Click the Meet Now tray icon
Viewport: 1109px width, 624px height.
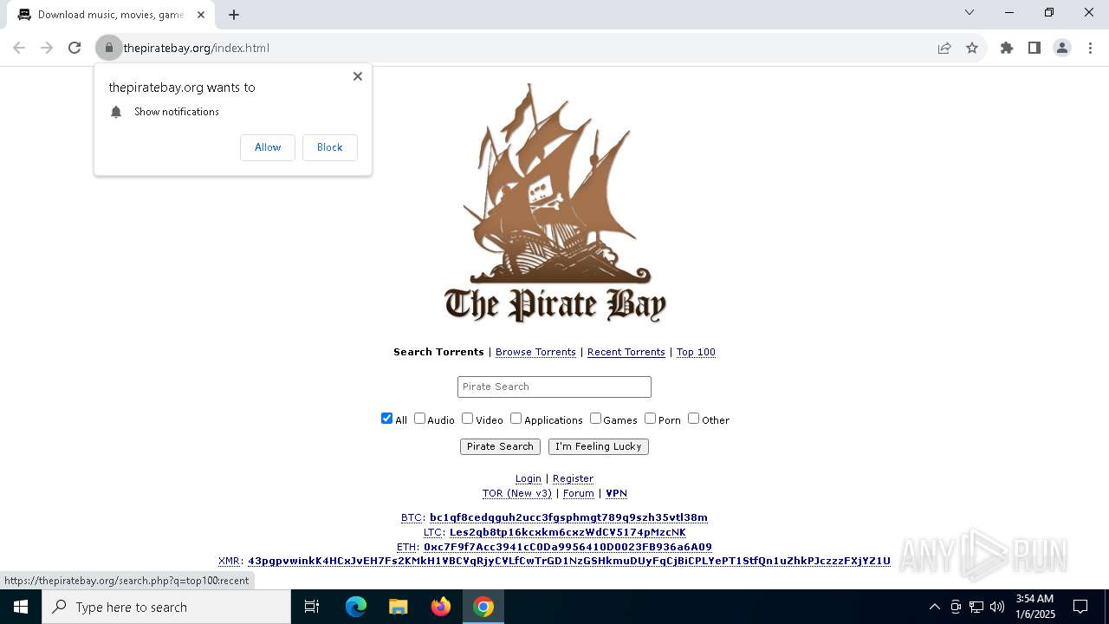[956, 607]
